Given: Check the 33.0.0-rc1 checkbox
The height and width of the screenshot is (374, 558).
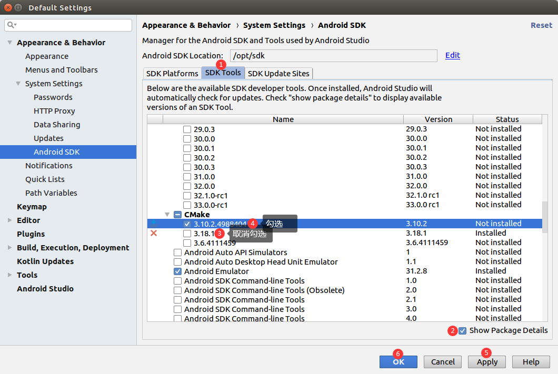Looking at the screenshot, I should click(187, 205).
